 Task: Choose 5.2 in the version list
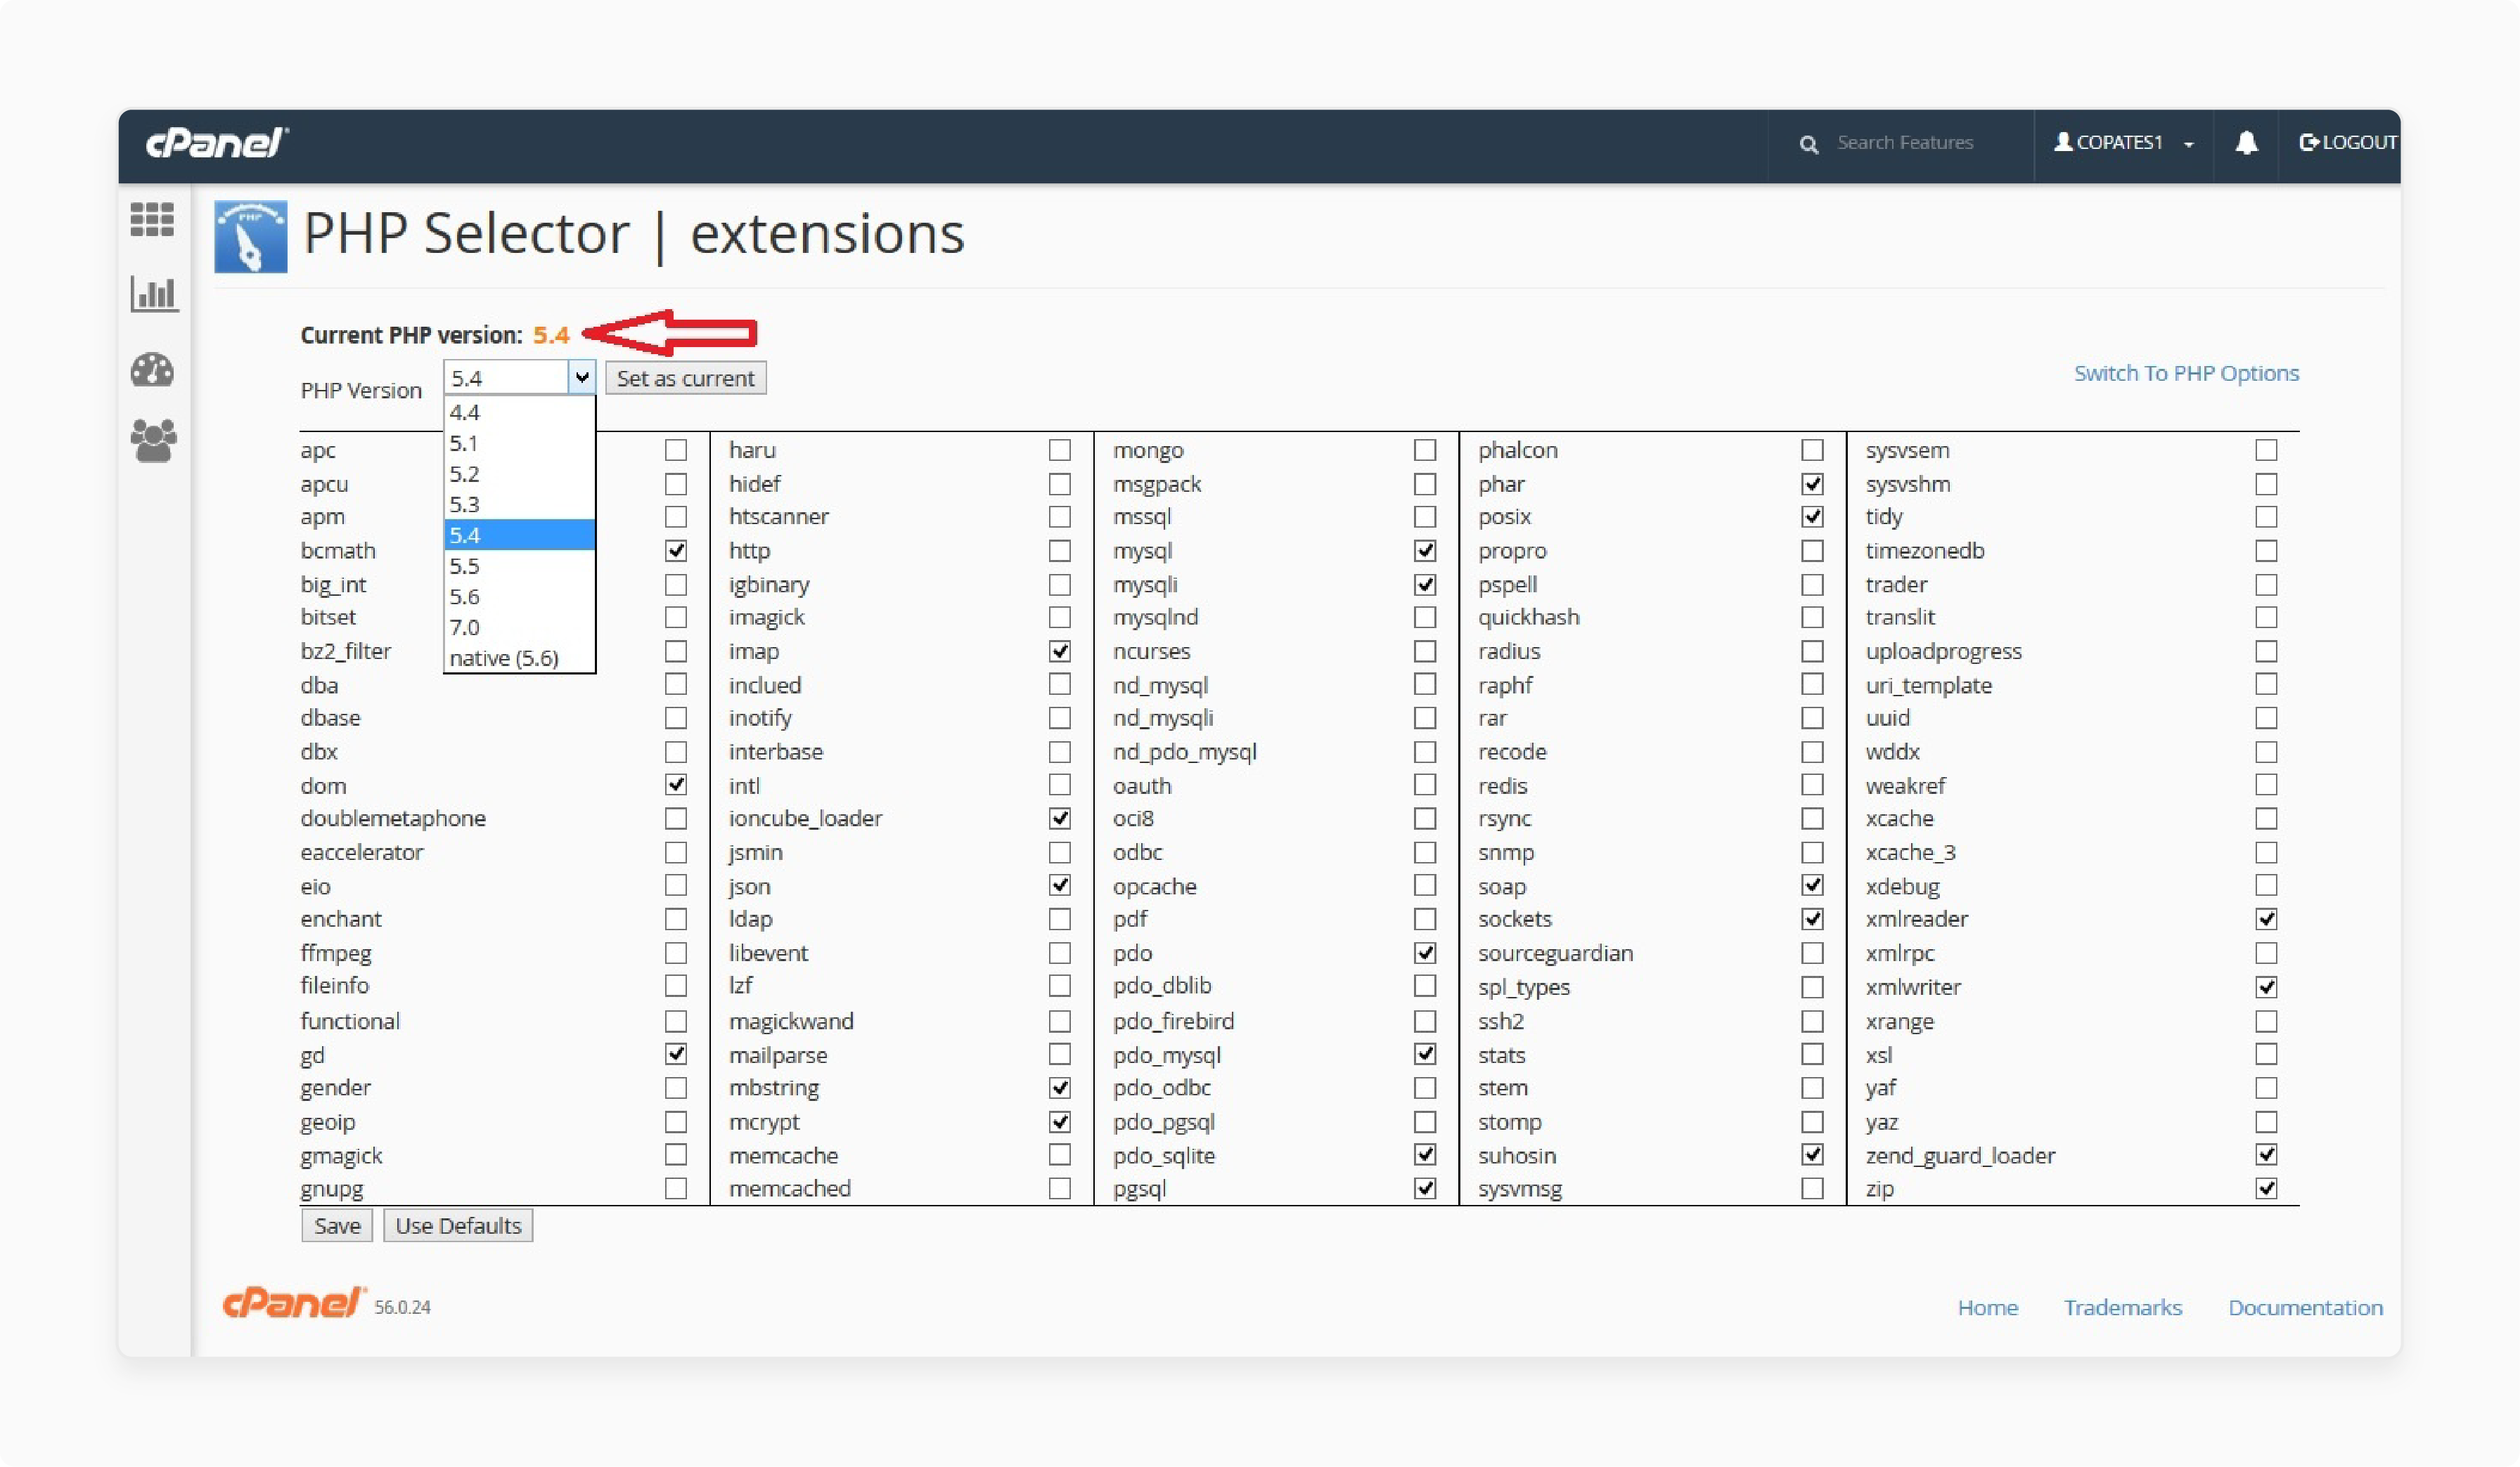click(x=519, y=474)
